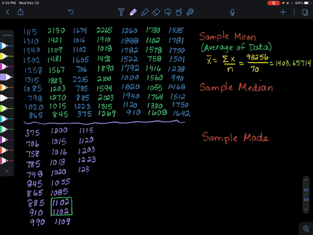Tap the "Sample Mean" heading

point(228,37)
